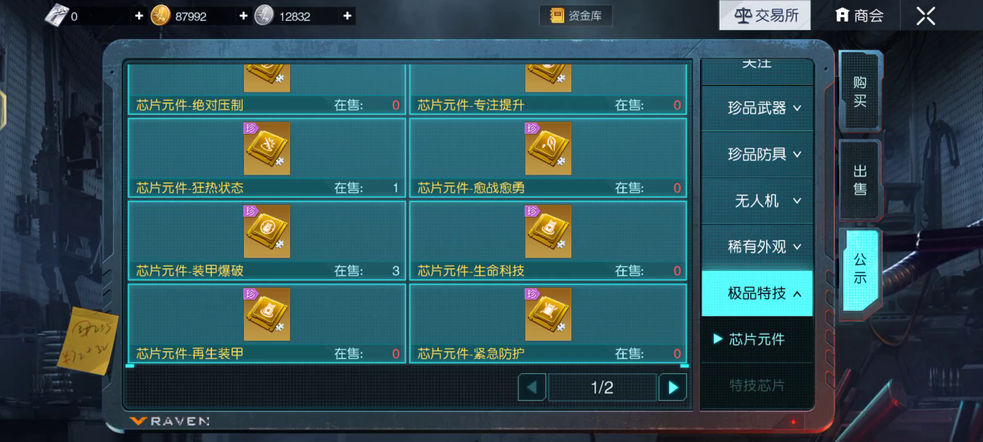Screen dimensions: 983x442
Task: Collapse the 极品特技 category
Action: point(757,293)
